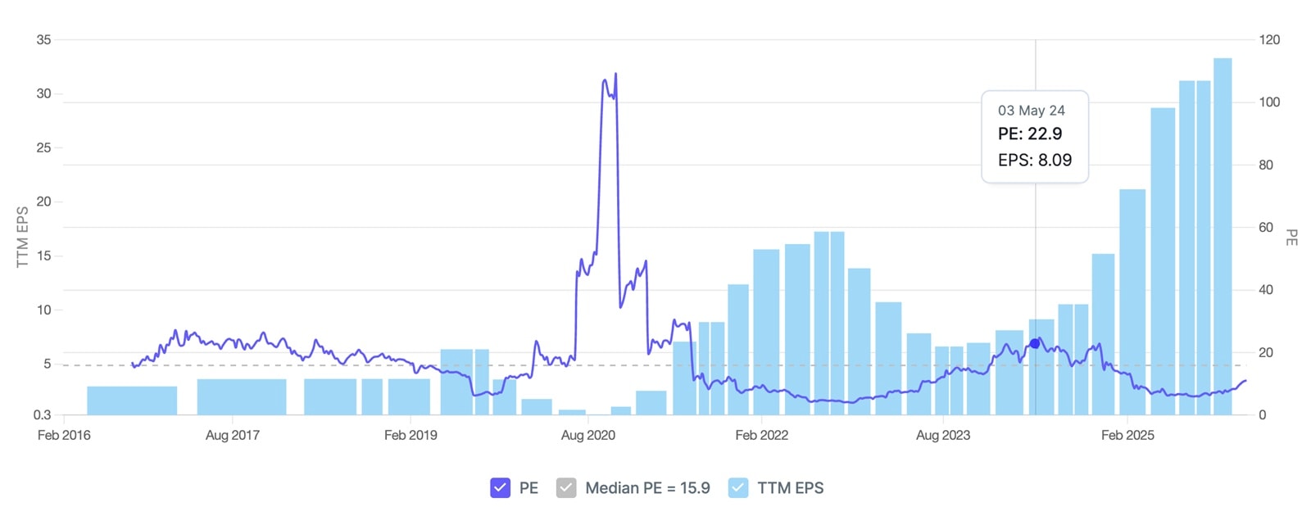The image size is (1311, 507).
Task: Click the tallest EPS bar at far right
Action: (1223, 236)
